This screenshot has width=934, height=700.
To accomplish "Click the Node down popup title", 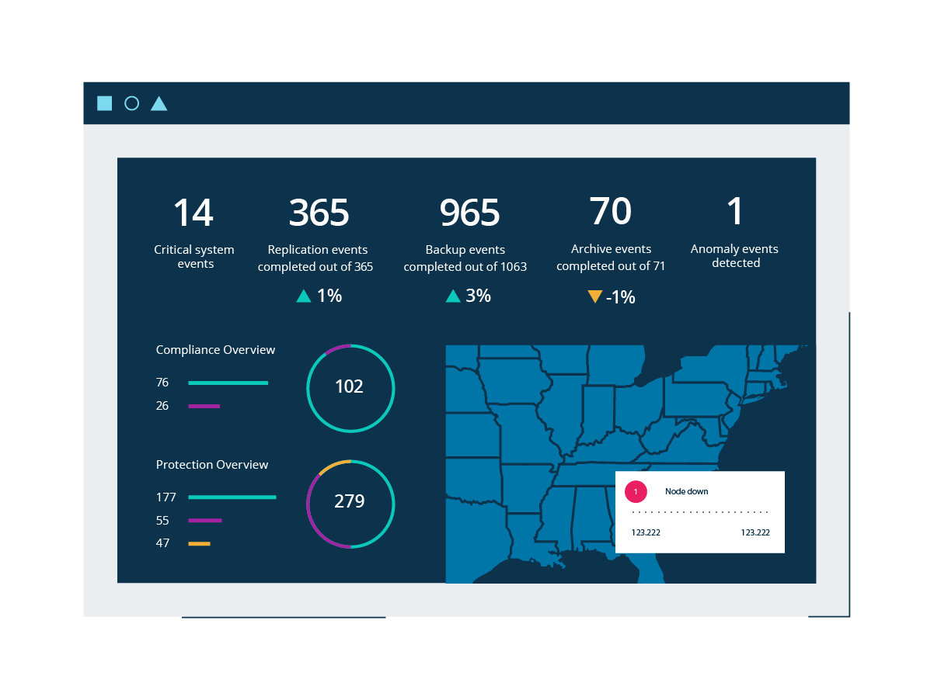I will [x=686, y=491].
